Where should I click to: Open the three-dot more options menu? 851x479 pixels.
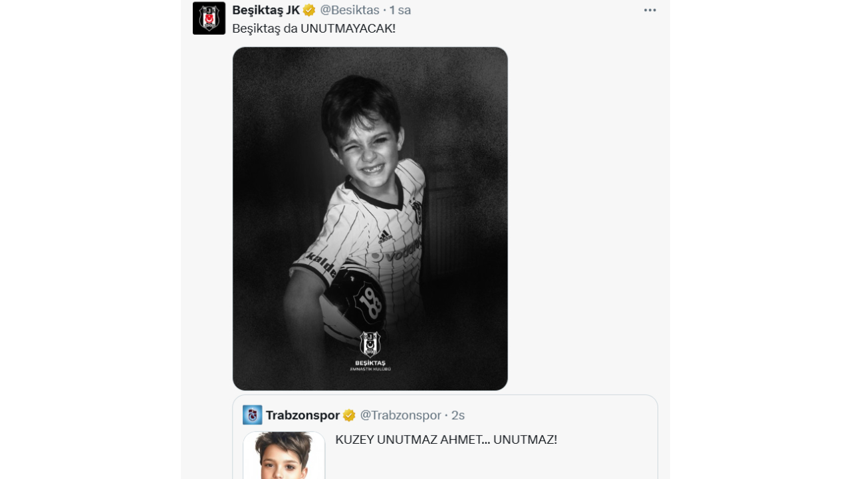pyautogui.click(x=650, y=10)
